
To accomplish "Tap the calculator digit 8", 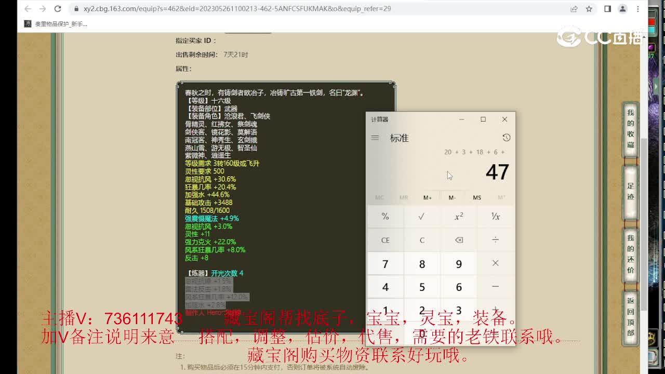I will point(422,264).
